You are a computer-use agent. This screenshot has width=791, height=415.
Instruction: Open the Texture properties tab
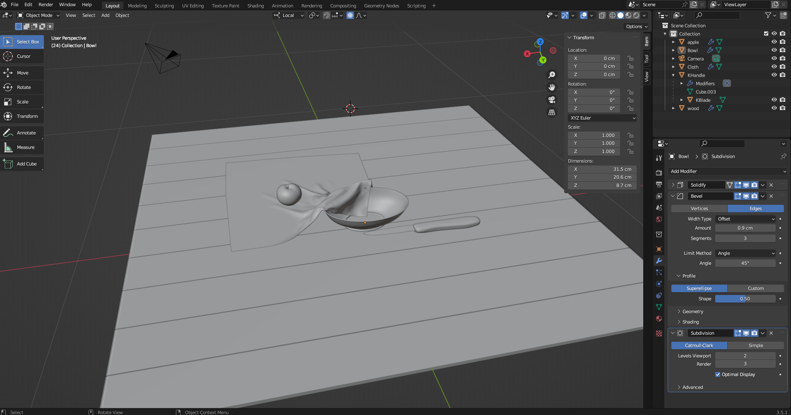coord(659,333)
